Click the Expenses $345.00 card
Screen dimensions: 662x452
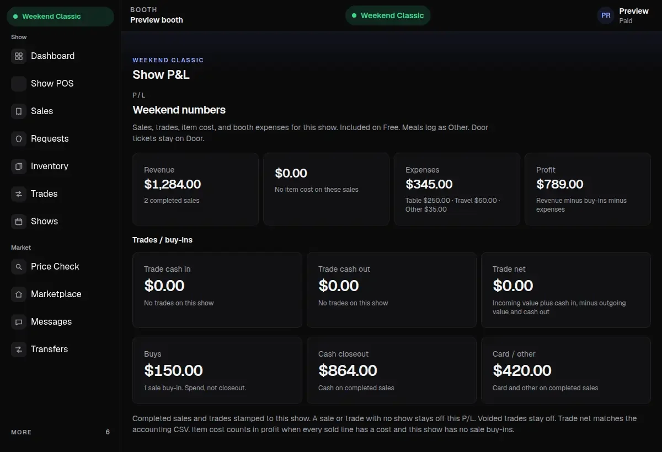457,189
